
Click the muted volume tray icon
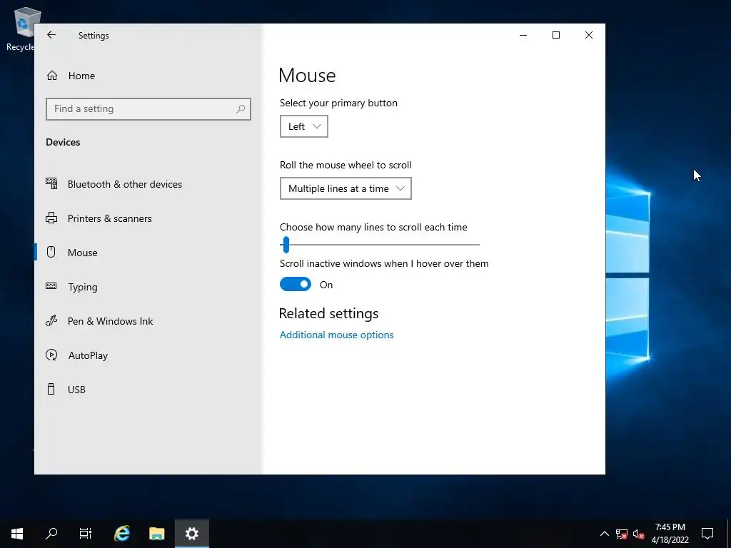click(x=639, y=534)
